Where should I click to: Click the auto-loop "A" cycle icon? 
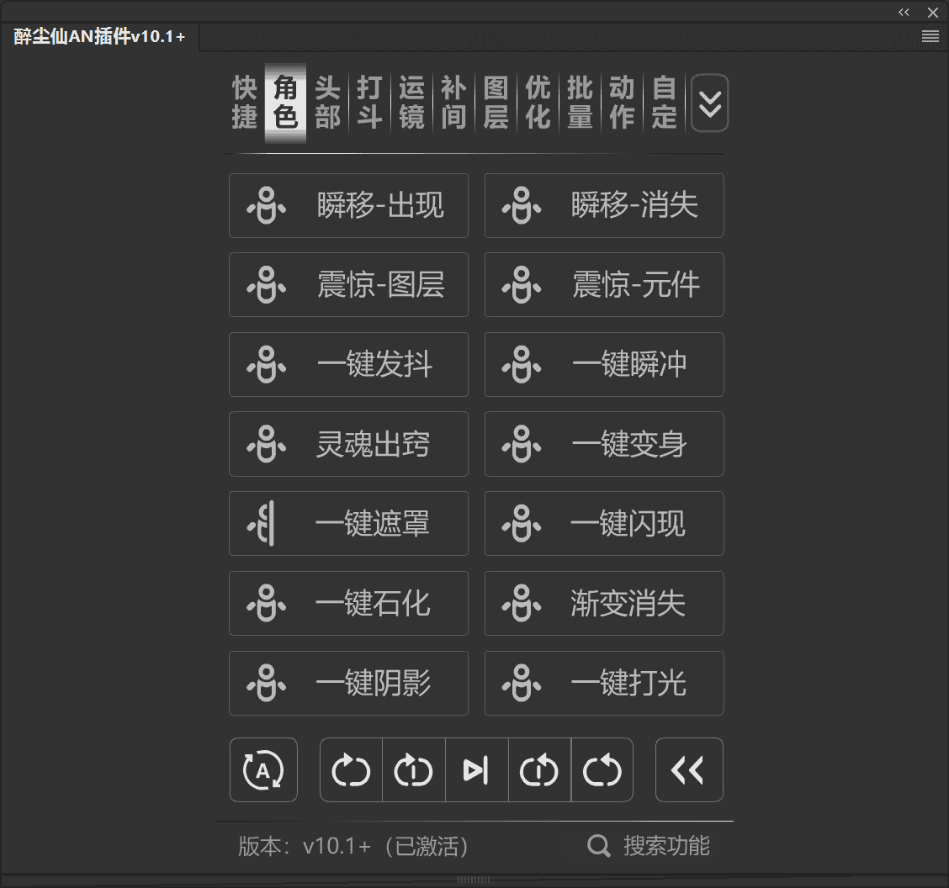(263, 769)
